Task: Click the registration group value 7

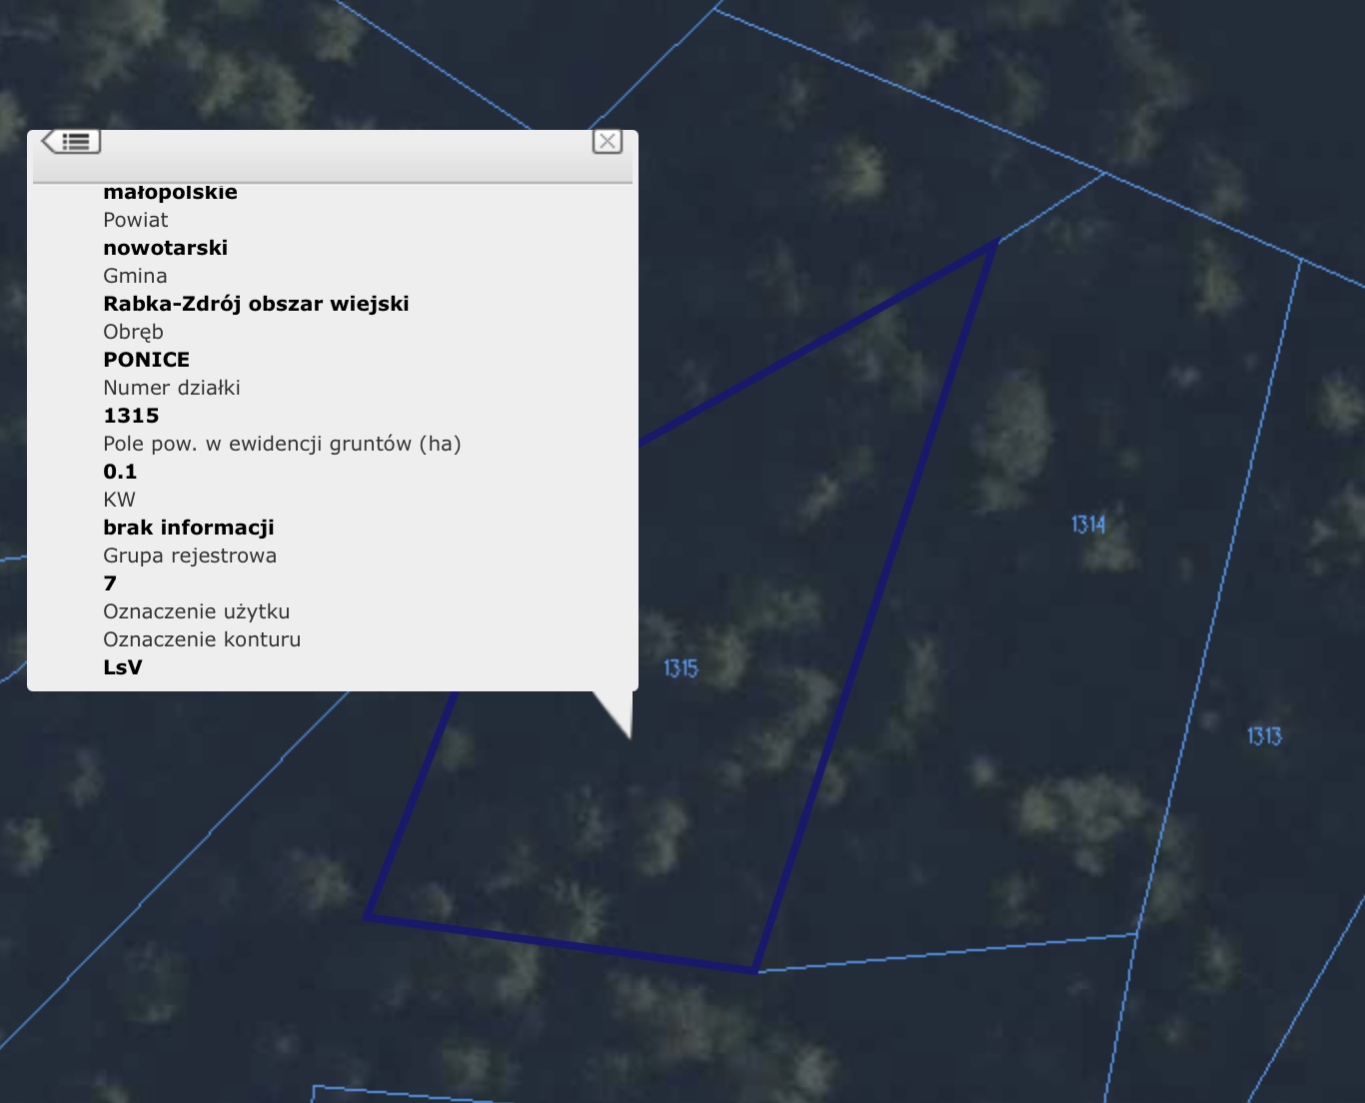Action: pos(110,583)
